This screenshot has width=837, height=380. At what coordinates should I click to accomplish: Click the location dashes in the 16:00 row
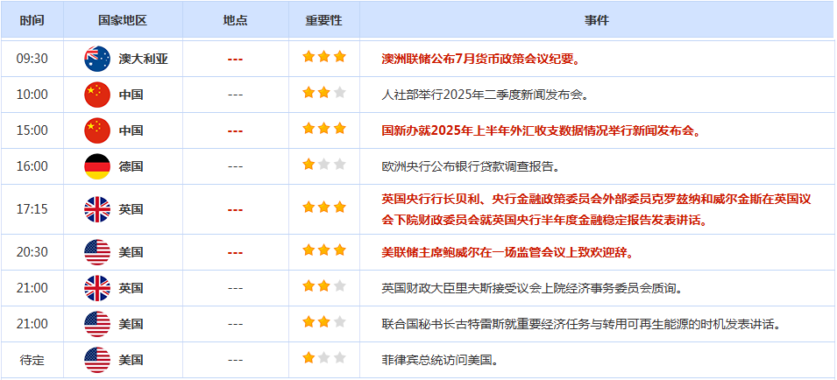pyautogui.click(x=236, y=167)
